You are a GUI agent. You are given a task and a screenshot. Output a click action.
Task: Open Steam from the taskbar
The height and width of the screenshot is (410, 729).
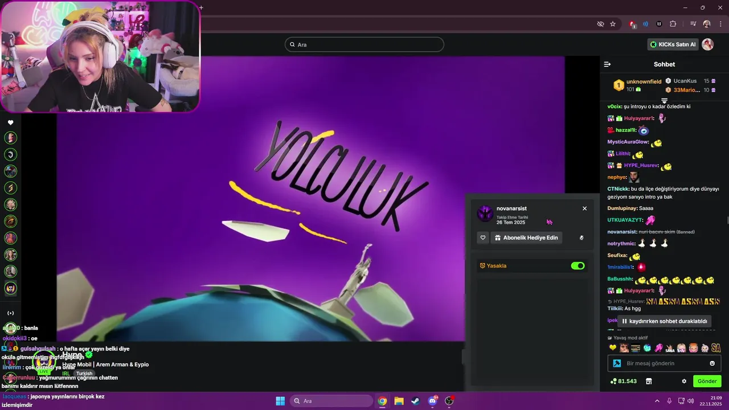click(415, 401)
